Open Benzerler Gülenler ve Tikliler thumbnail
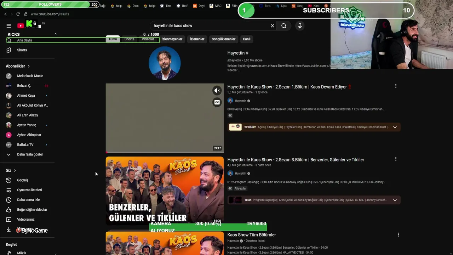Viewport: 453px width, 255px height. tap(165, 191)
